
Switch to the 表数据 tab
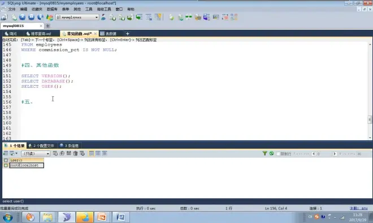(x=109, y=34)
